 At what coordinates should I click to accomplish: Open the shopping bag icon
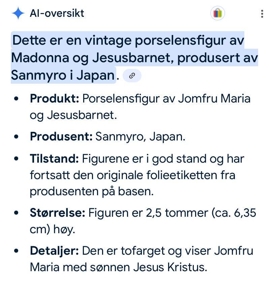tap(217, 13)
